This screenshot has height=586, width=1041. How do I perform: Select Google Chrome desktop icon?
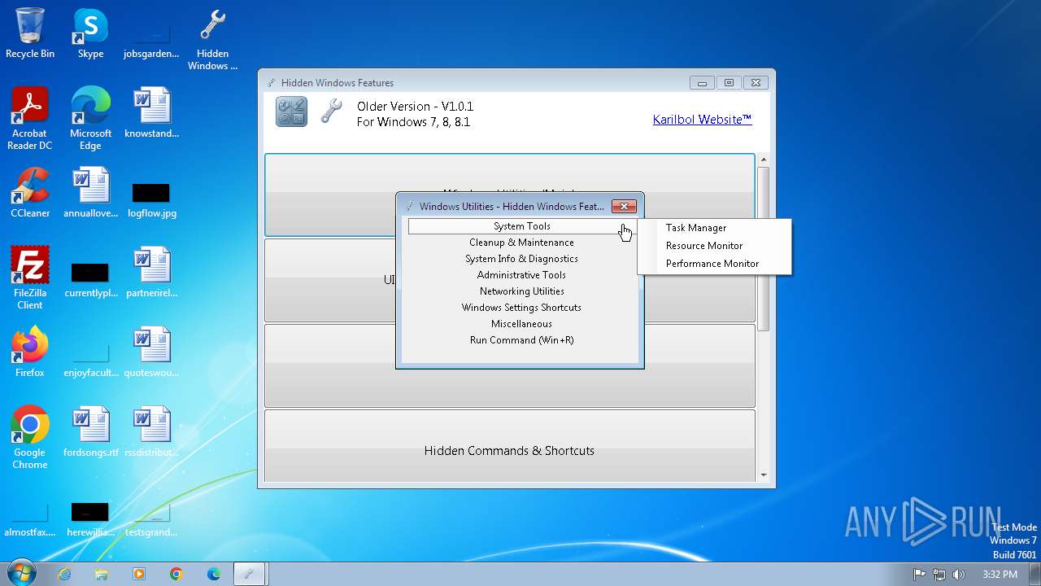pyautogui.click(x=30, y=438)
